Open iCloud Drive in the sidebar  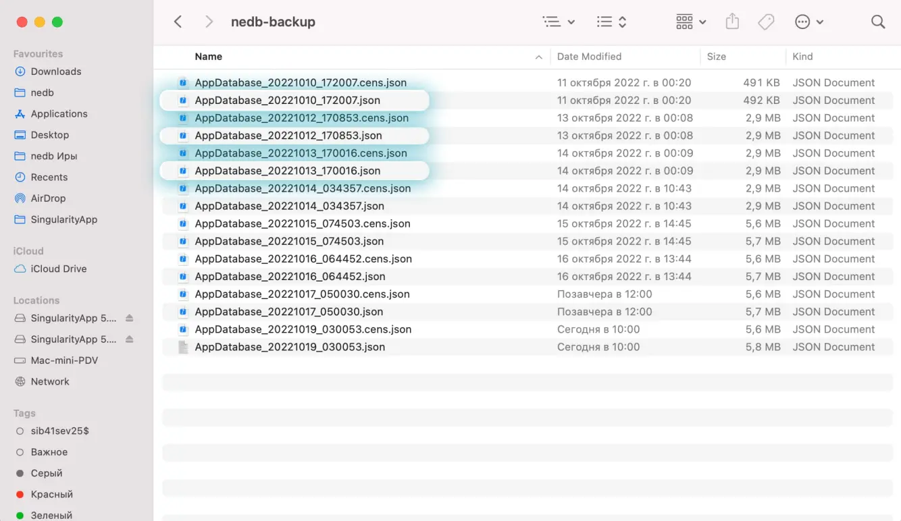pos(58,269)
